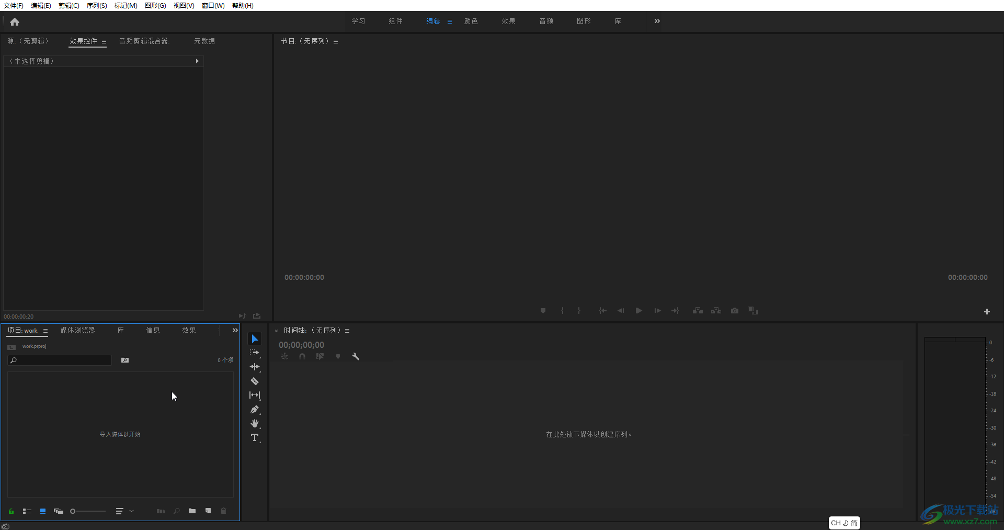Switch project panel to Icon view

(43, 511)
